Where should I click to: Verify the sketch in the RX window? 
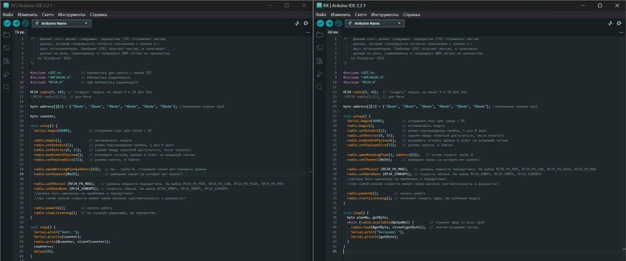coord(320,23)
